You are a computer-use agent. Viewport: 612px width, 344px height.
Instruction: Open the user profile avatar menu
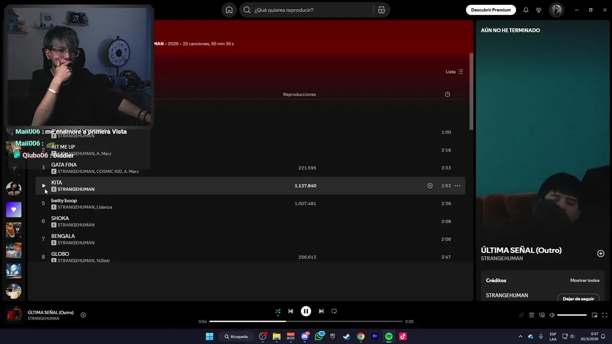point(556,10)
